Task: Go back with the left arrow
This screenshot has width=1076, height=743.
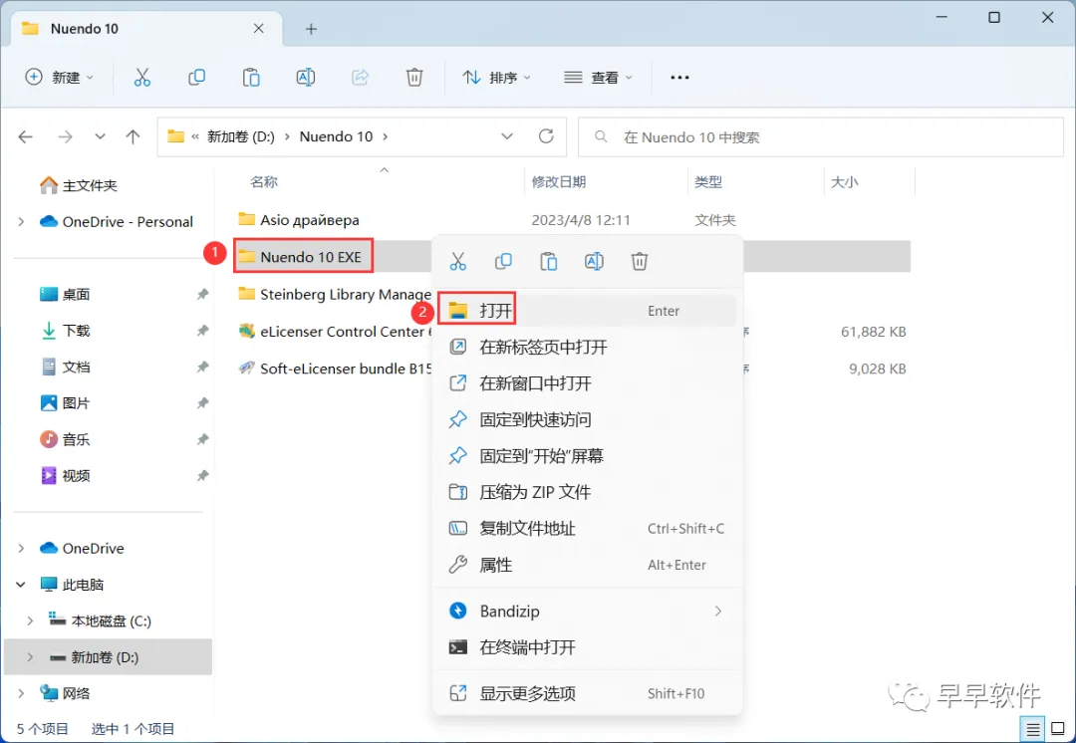Action: click(25, 136)
